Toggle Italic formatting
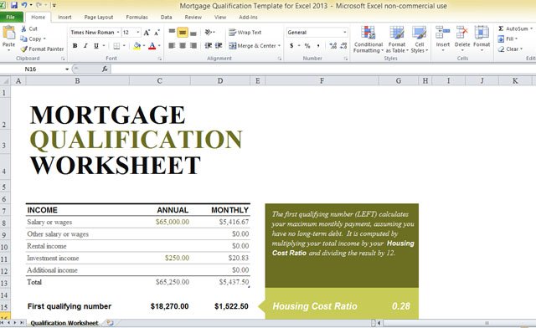536x328 pixels. pos(85,45)
